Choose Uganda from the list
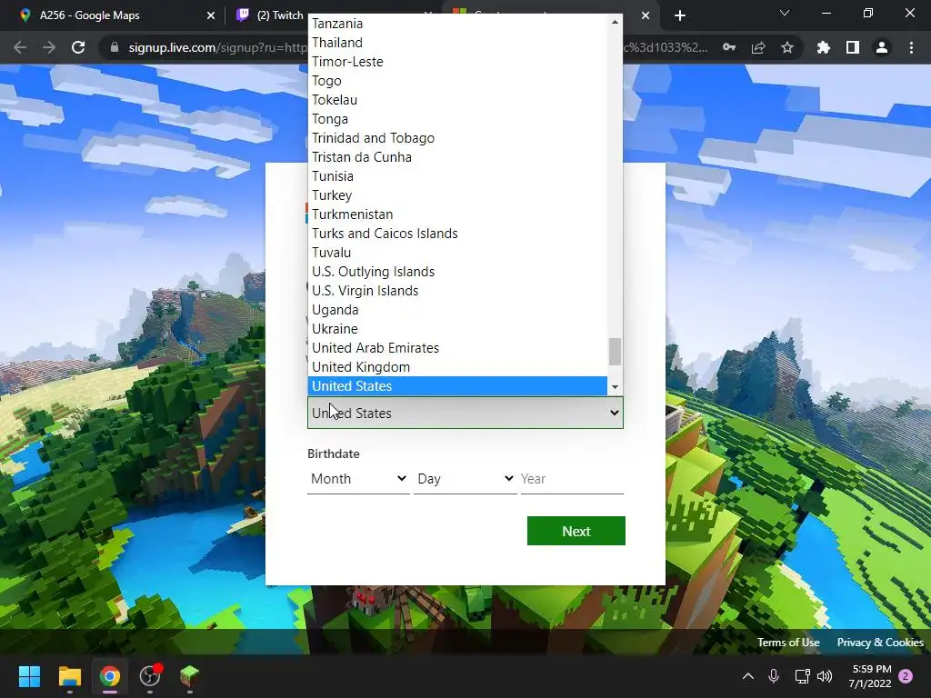Screen dimensions: 931x698 pyautogui.click(x=457, y=310)
